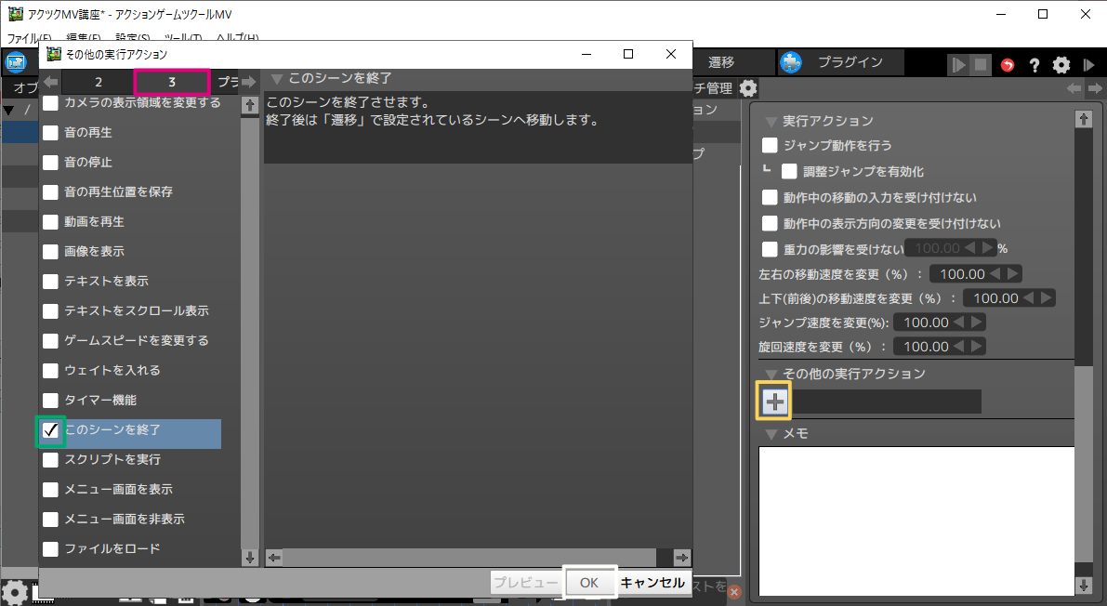Click the red undo arrow icon
The height and width of the screenshot is (606, 1107).
[1008, 65]
